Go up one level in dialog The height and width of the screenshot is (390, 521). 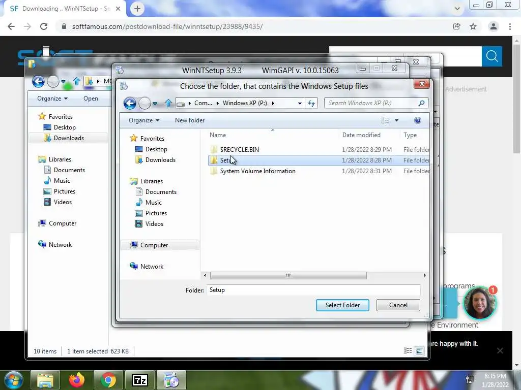tap(168, 103)
